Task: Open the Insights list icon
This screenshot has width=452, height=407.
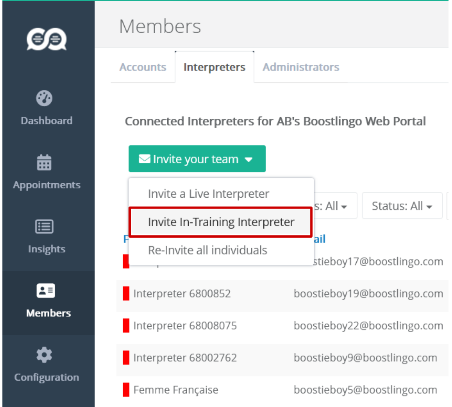Action: coord(44,227)
